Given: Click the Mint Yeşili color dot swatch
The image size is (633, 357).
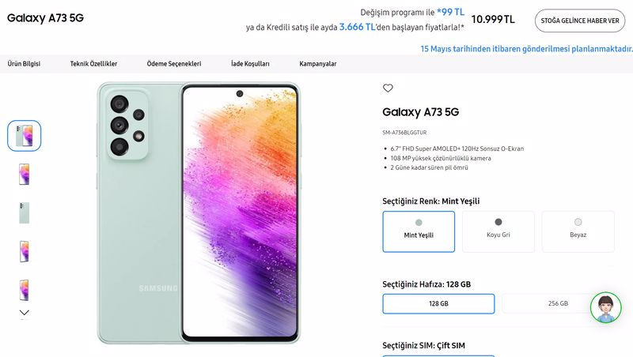Looking at the screenshot, I should [419, 223].
